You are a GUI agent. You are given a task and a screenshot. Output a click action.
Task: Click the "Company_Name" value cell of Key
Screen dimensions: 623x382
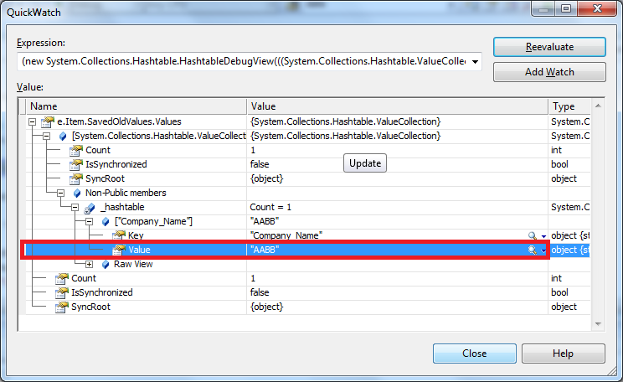[286, 235]
